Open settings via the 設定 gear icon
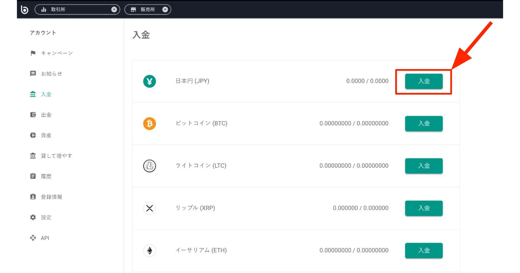 [x=33, y=217]
